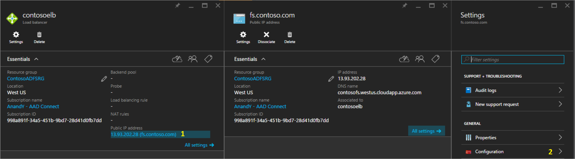This screenshot has height=159, width=575.
Task: Open ContosoADFSRG link in fs.contoso.com blade
Action: (x=253, y=79)
